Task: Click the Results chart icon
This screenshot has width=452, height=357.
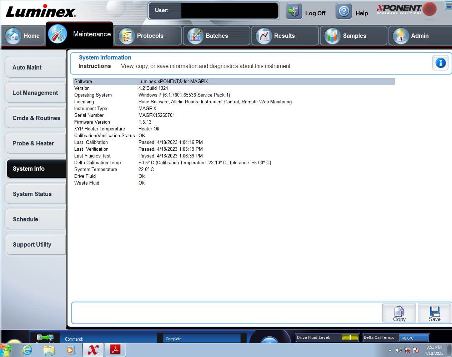Action: coord(263,36)
